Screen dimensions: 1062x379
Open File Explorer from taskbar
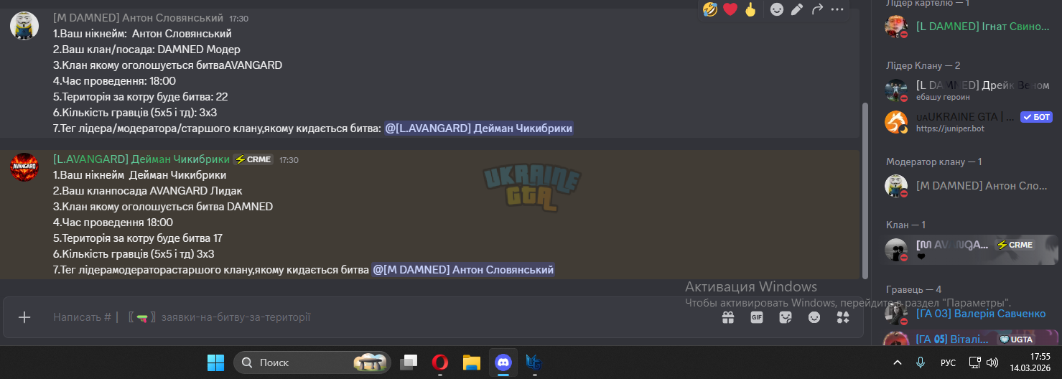point(471,362)
